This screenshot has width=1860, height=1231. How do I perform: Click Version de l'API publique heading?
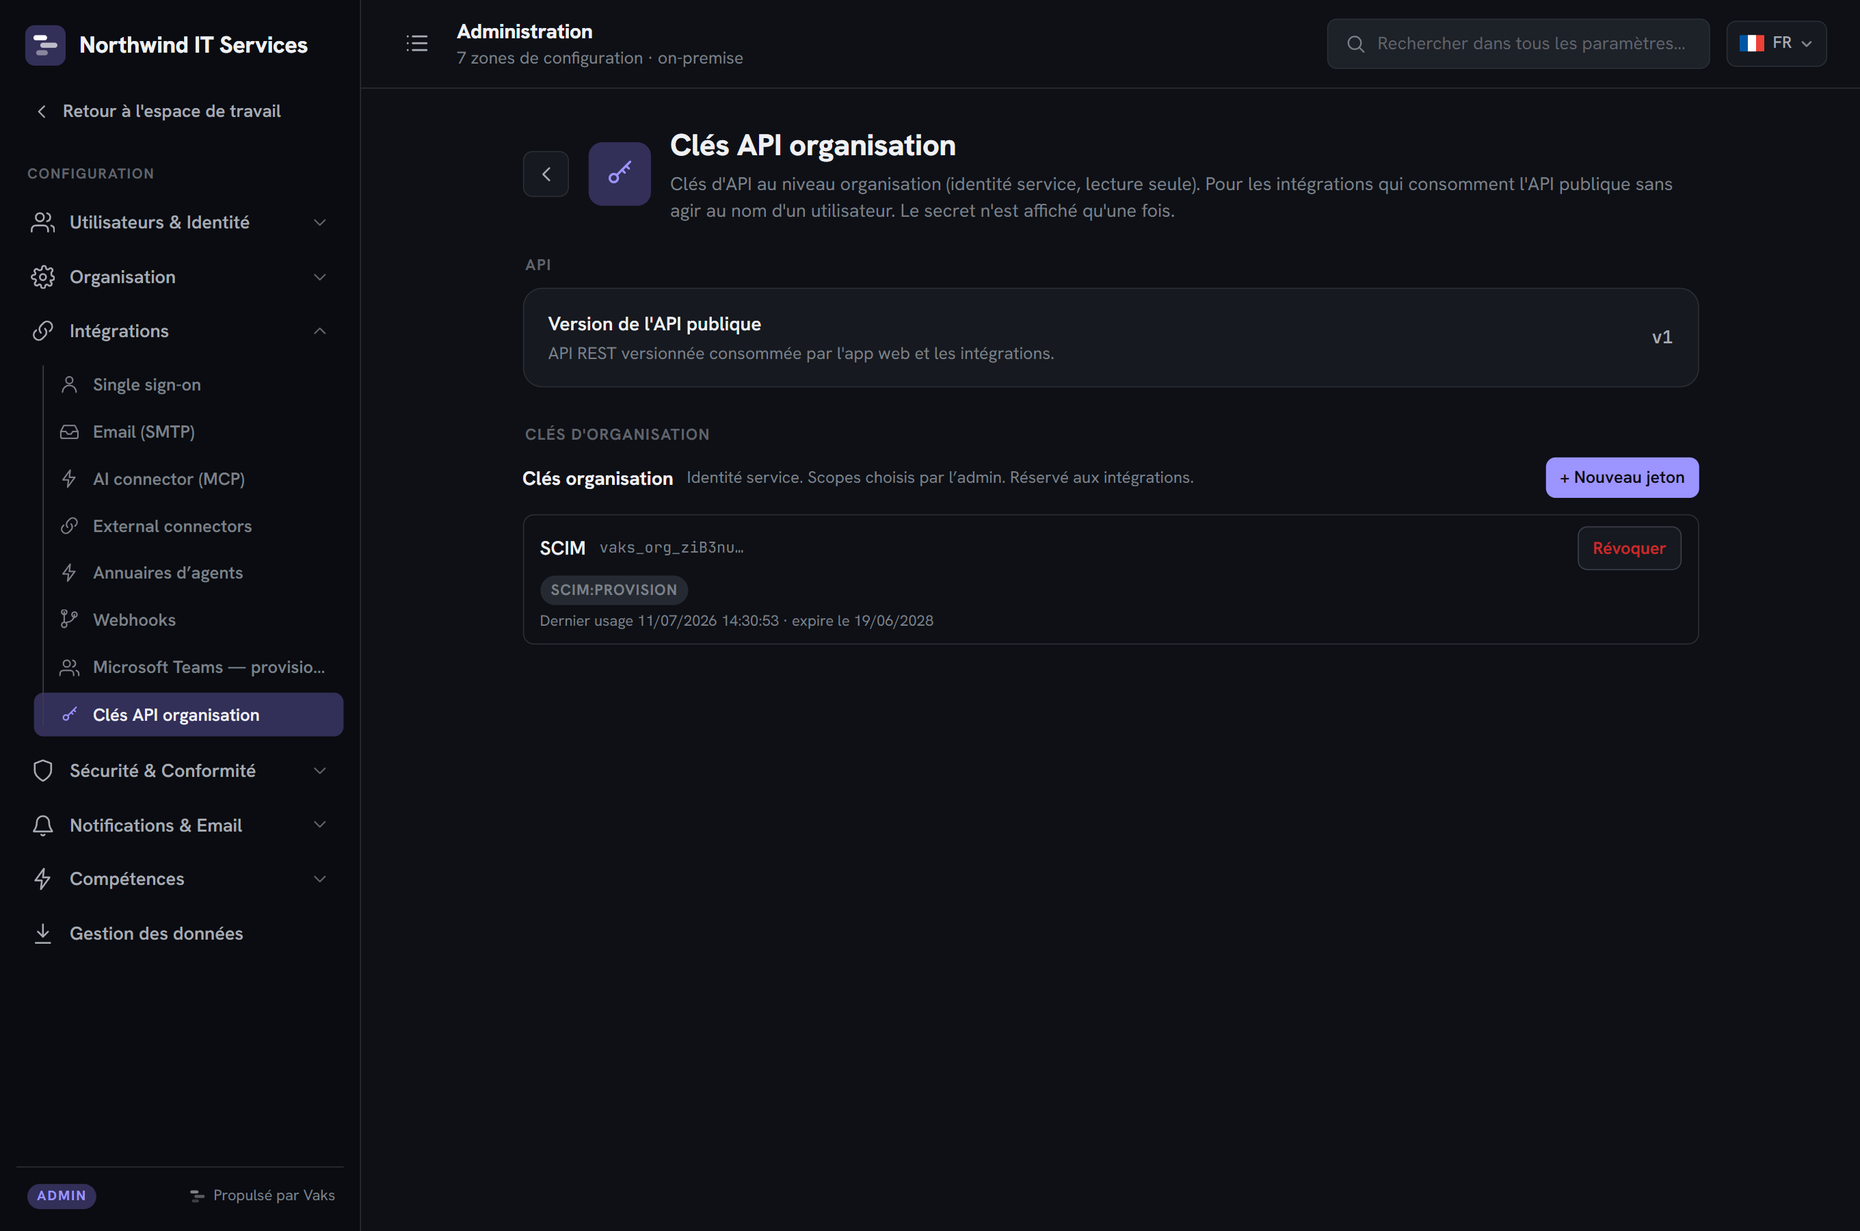654,324
